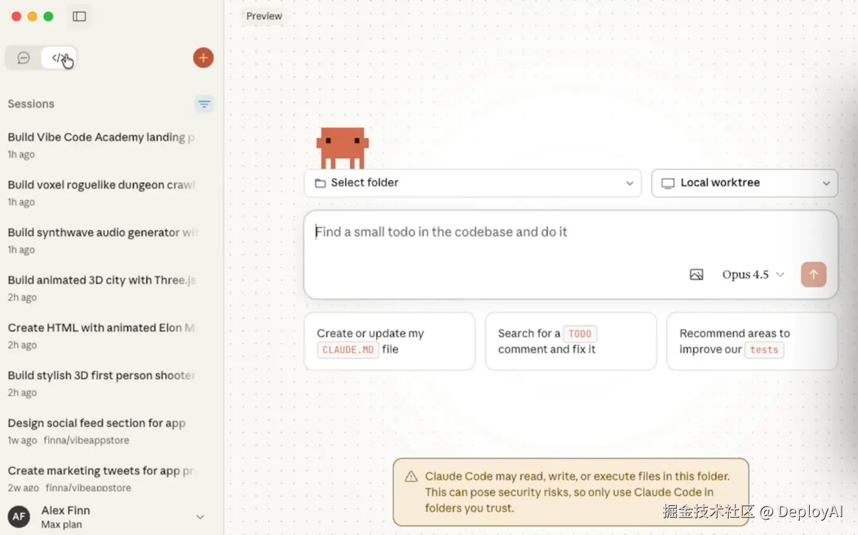Open Build Vibe Code Academy landing session
Image resolution: width=858 pixels, height=535 pixels.
tap(101, 145)
